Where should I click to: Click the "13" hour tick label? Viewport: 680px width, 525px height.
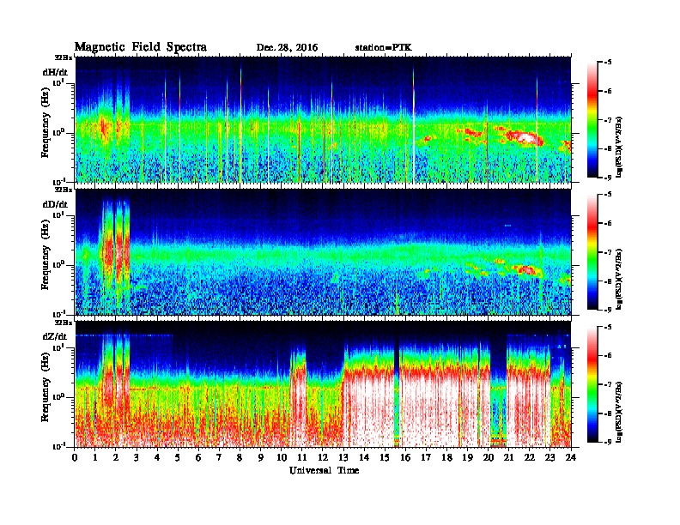tap(343, 457)
